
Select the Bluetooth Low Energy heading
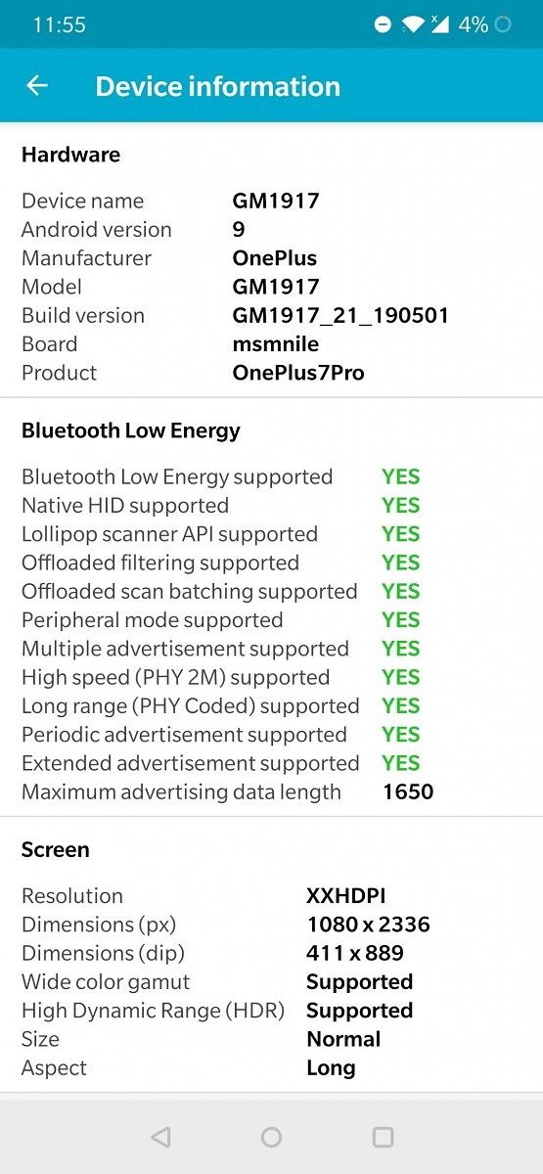click(x=131, y=430)
